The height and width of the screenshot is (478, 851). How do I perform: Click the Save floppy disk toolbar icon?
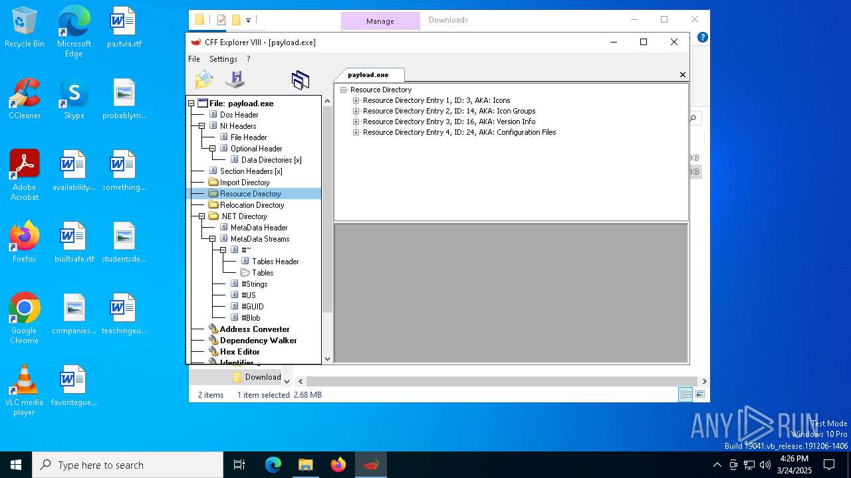click(x=235, y=80)
